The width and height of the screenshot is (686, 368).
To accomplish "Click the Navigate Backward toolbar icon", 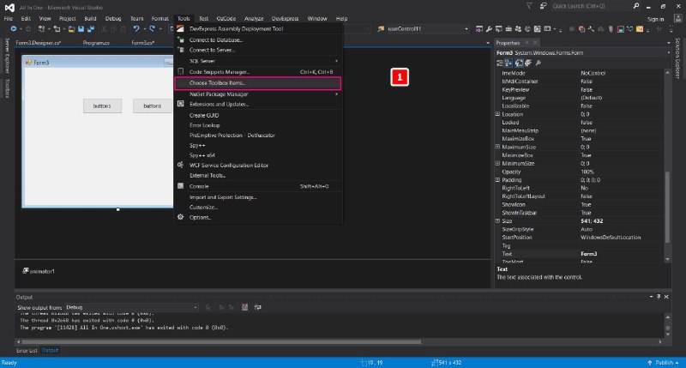I will (x=14, y=29).
